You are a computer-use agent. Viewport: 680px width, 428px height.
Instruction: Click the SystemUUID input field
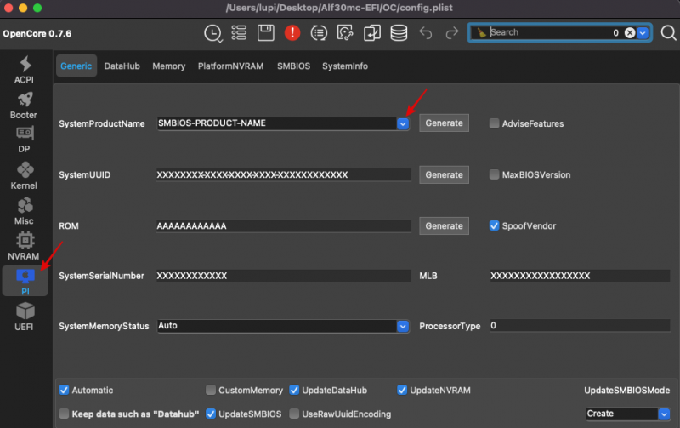(x=284, y=175)
